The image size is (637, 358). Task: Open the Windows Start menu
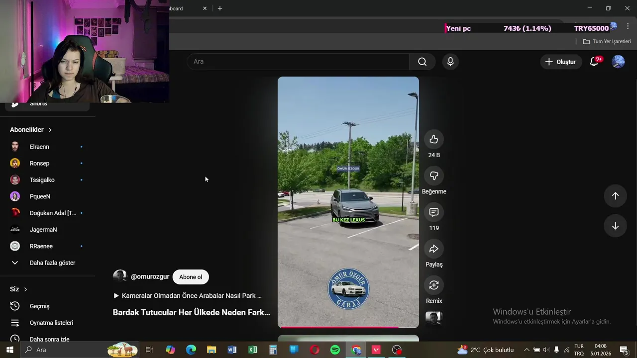point(9,350)
